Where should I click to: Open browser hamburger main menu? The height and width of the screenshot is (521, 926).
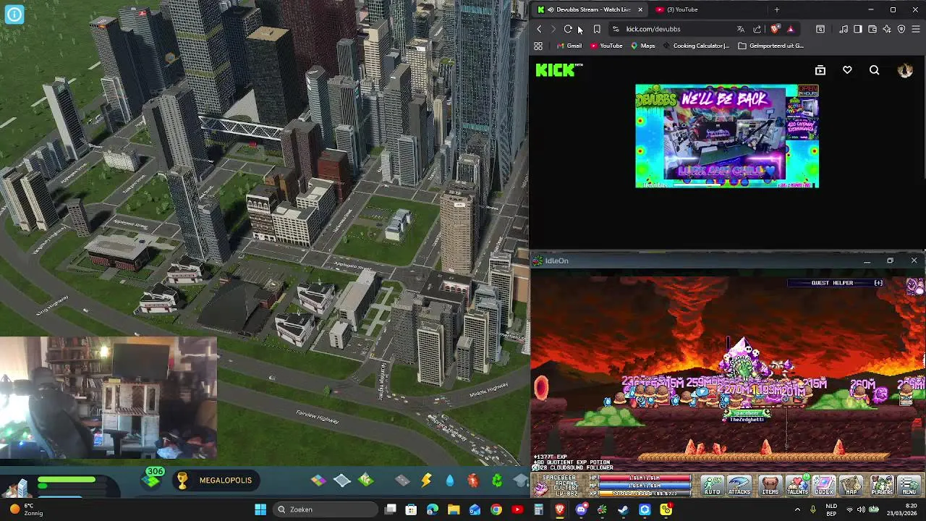click(916, 29)
